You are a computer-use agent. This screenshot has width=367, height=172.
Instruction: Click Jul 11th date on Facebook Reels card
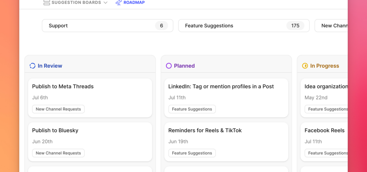tap(313, 141)
